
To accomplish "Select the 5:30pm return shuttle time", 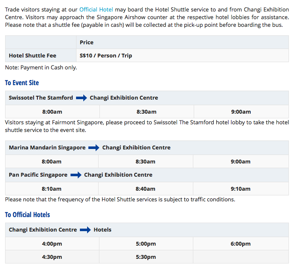I will pos(146,257).
